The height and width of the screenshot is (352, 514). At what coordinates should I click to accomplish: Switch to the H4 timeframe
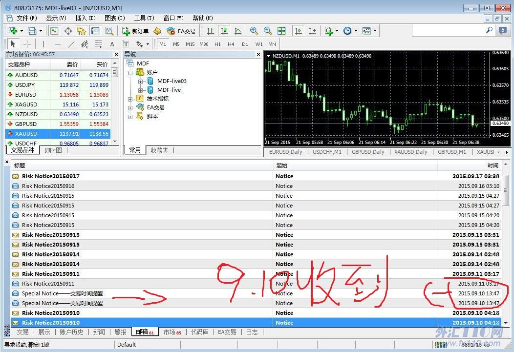click(231, 44)
